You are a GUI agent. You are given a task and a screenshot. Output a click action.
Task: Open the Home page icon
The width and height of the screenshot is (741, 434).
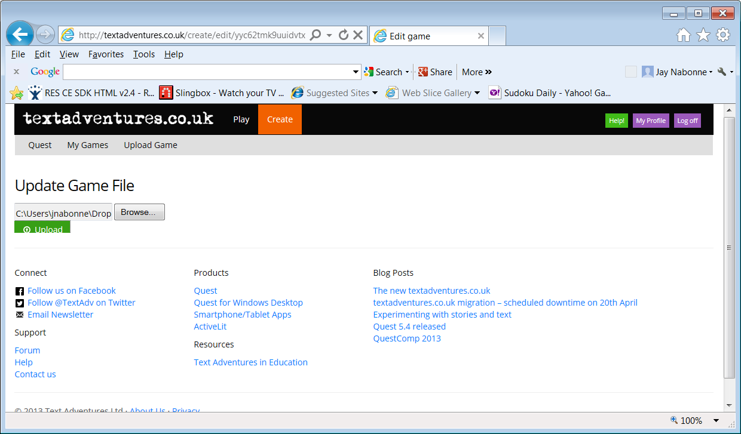click(x=683, y=36)
